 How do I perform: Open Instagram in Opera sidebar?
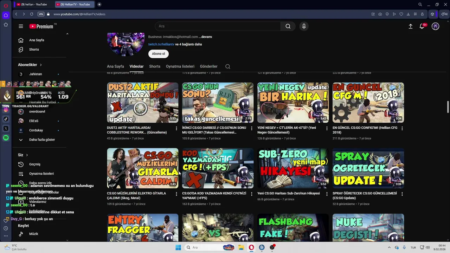tap(6, 110)
